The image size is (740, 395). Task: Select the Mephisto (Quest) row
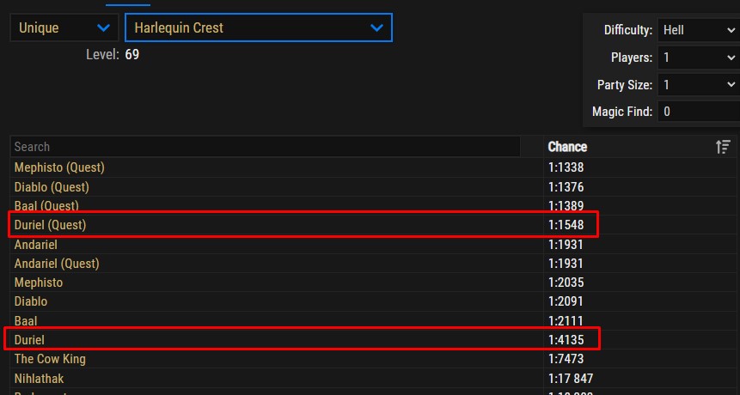(373, 167)
